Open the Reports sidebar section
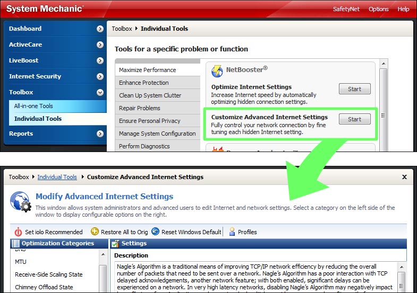417x293 pixels. [55, 134]
